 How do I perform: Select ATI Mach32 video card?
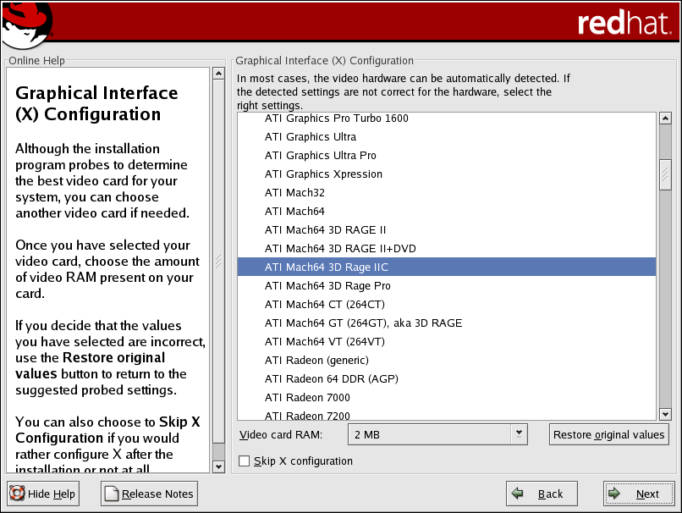(294, 193)
